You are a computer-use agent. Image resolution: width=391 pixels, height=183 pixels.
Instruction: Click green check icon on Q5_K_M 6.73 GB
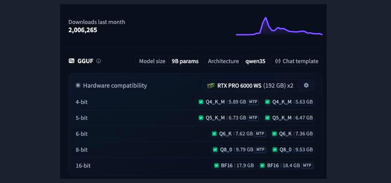pyautogui.click(x=201, y=118)
